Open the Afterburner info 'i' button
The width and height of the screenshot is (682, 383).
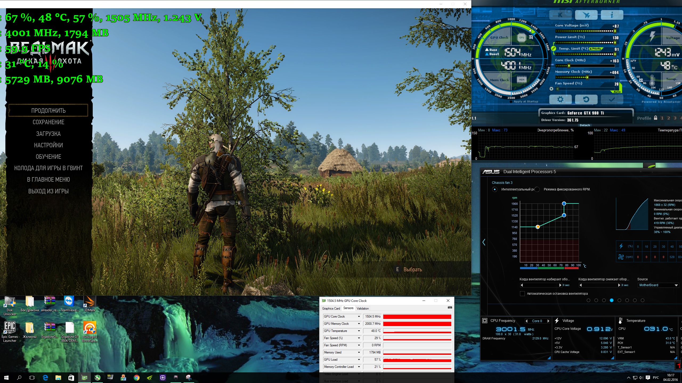pos(612,15)
